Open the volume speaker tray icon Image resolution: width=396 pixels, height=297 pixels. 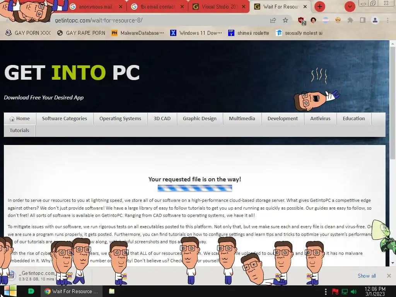click(354, 292)
